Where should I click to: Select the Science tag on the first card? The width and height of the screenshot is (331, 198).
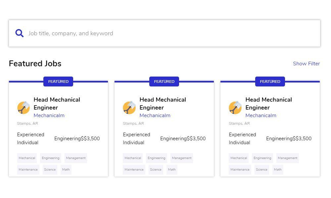click(50, 170)
